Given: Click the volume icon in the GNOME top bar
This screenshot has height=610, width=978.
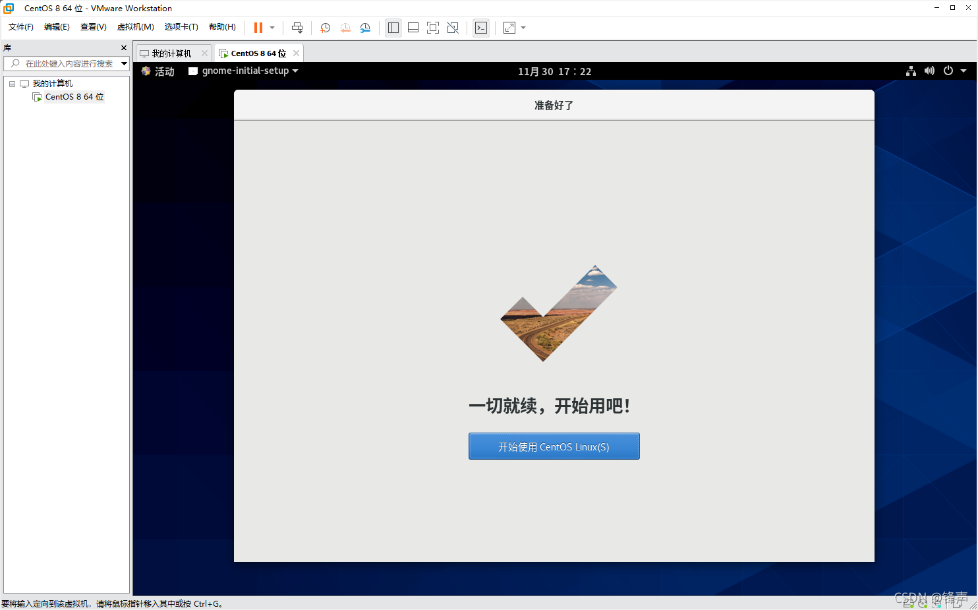Looking at the screenshot, I should pyautogui.click(x=929, y=71).
